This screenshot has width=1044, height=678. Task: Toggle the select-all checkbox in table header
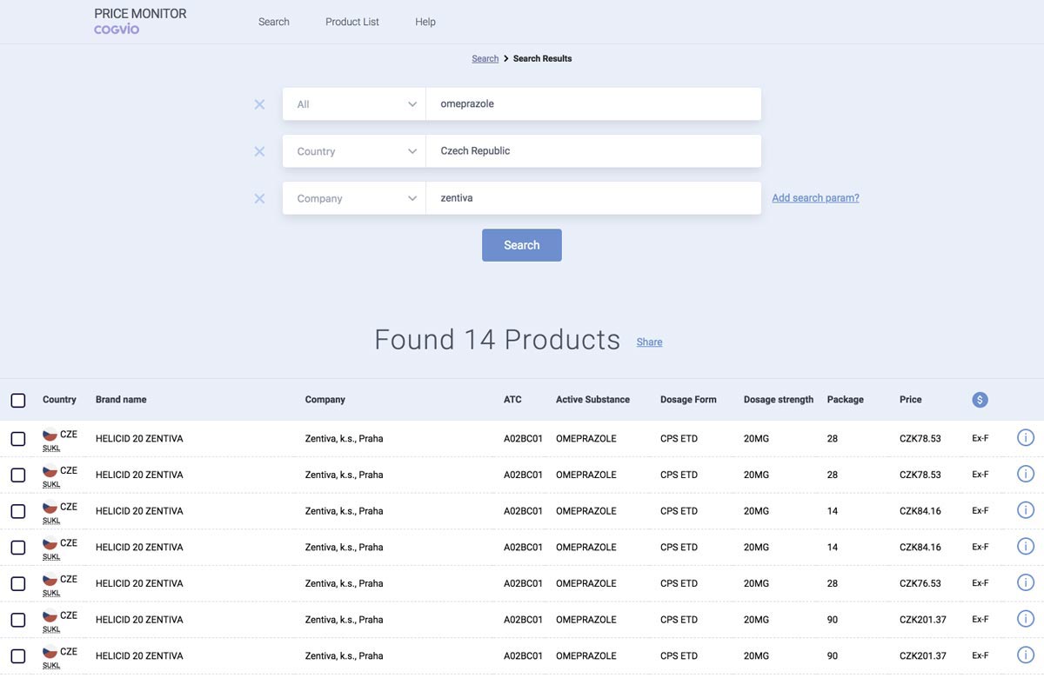pyautogui.click(x=18, y=401)
